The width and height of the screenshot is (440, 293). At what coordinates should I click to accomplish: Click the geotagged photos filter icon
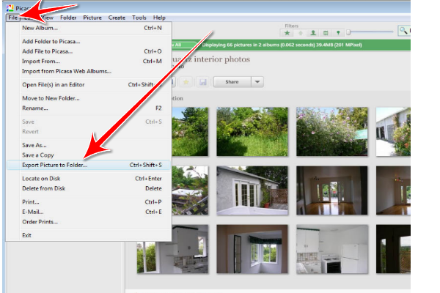coord(337,32)
